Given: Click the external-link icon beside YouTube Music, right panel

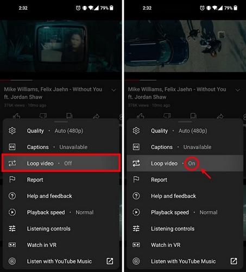Looking at the screenshot, I should point(234,261).
